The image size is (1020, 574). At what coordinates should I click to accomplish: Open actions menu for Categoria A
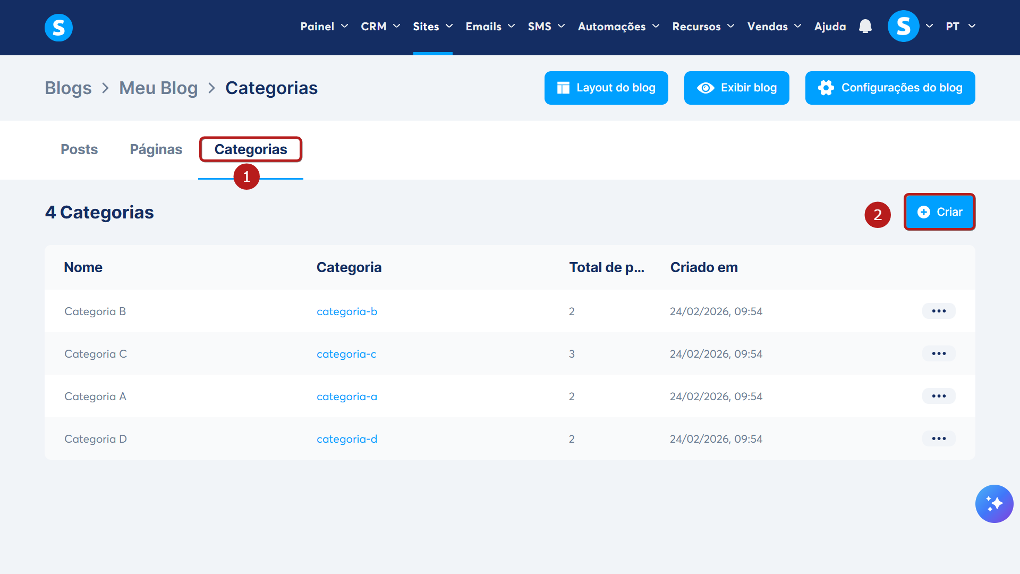tap(938, 396)
